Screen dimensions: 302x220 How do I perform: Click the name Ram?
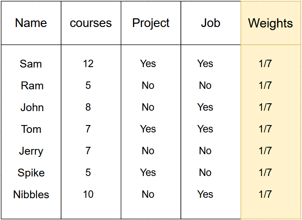pos(32,85)
